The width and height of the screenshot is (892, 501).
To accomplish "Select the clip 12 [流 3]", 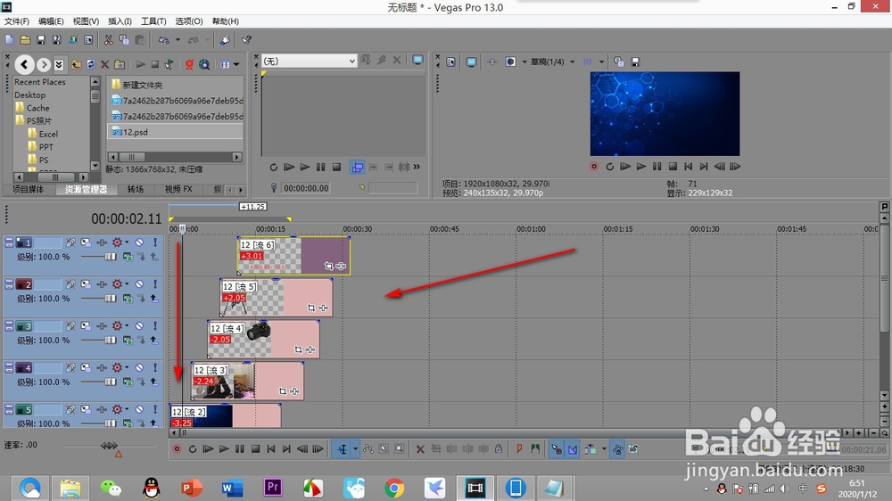I will (x=247, y=381).
